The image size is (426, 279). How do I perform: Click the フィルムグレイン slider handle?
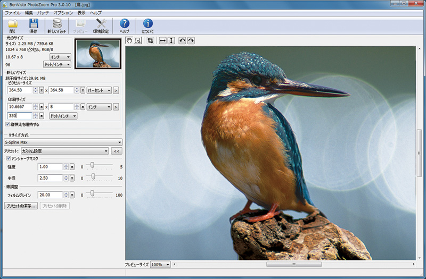tap(92, 193)
